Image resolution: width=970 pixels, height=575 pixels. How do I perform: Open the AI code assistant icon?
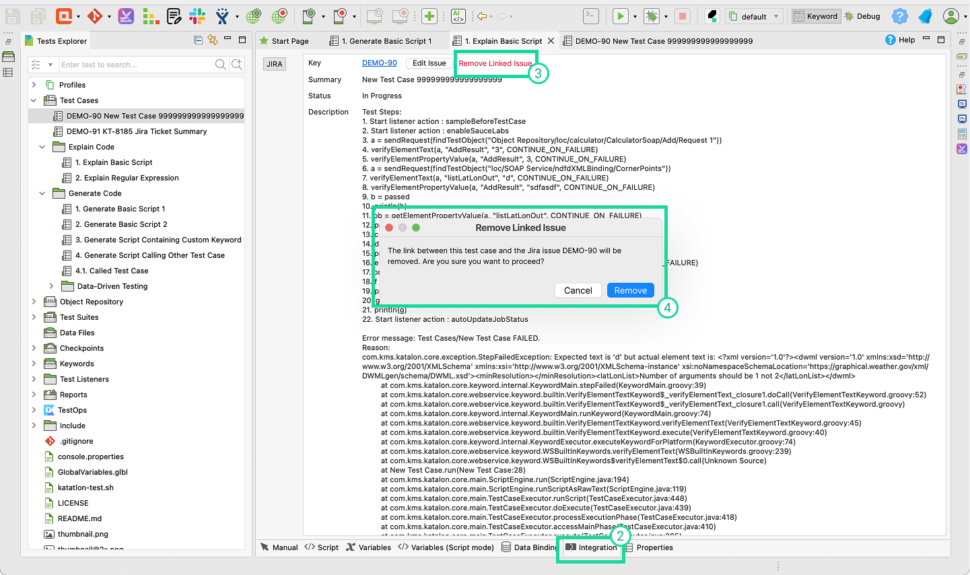[x=458, y=16]
